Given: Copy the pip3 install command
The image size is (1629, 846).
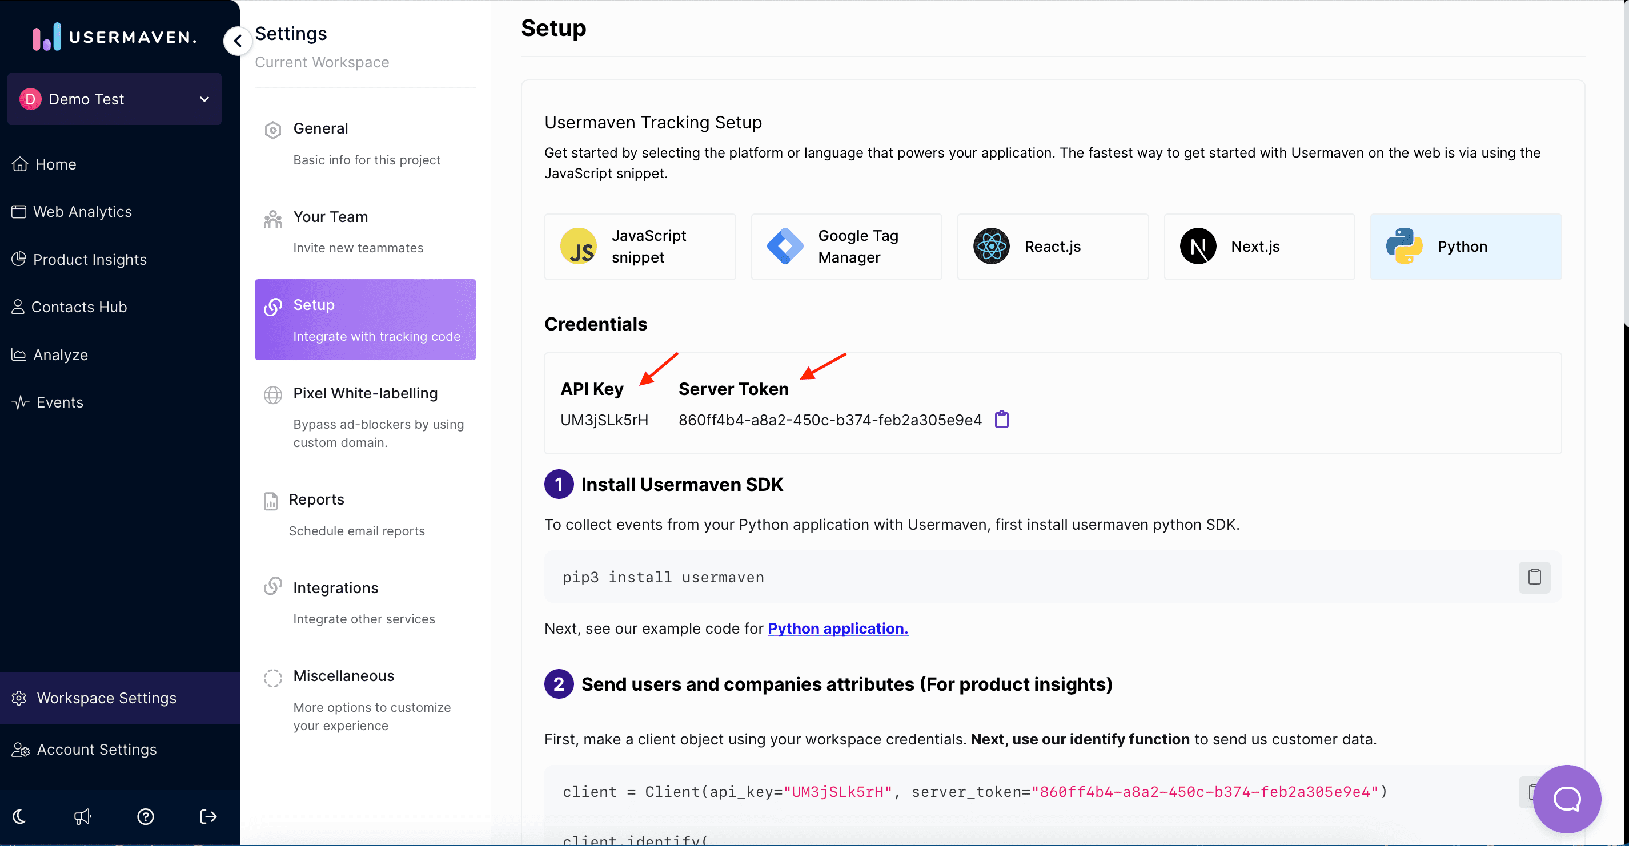Looking at the screenshot, I should click(x=1534, y=577).
